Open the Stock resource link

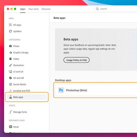pyautogui.click(x=16, y=127)
